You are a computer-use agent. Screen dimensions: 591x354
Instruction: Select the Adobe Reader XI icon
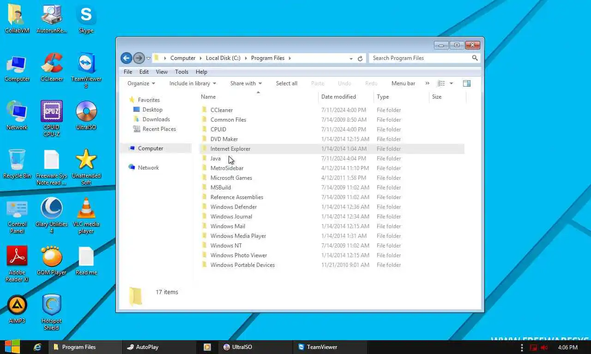coord(17,264)
